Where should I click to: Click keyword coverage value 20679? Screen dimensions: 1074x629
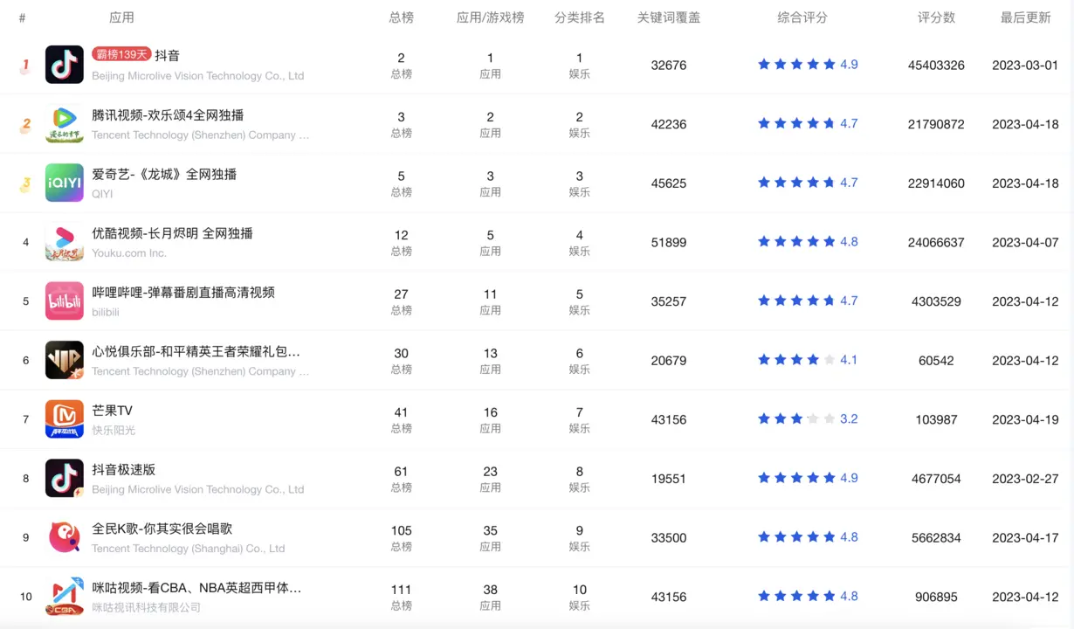tap(669, 361)
